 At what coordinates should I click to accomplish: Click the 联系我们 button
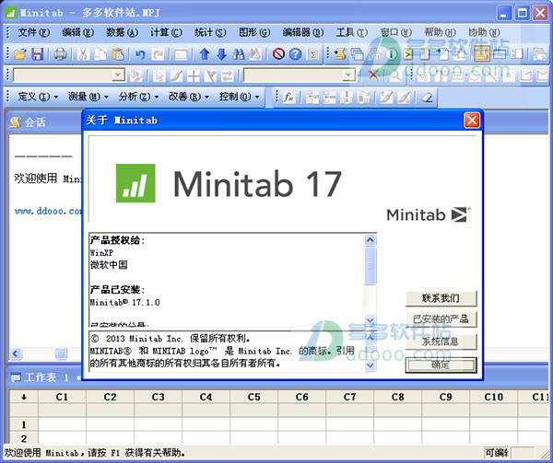441,298
